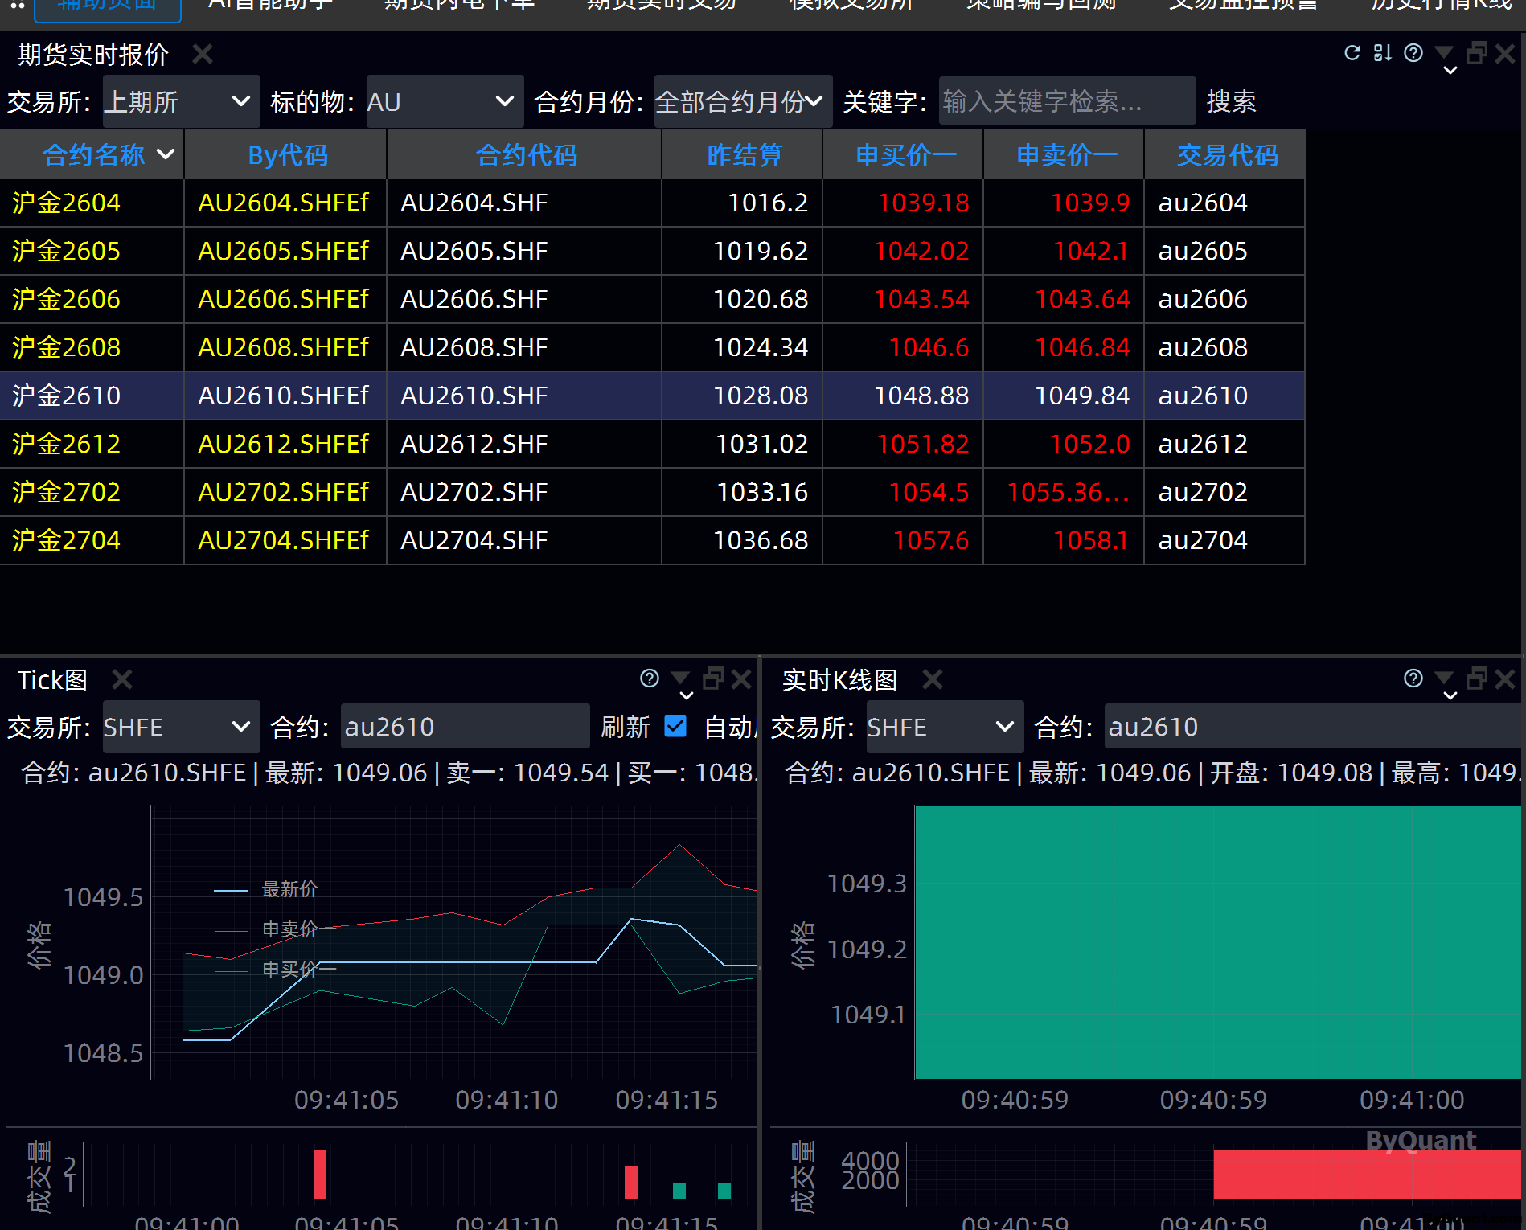Toggle the auto refresh checkbox in Tick图

click(675, 727)
